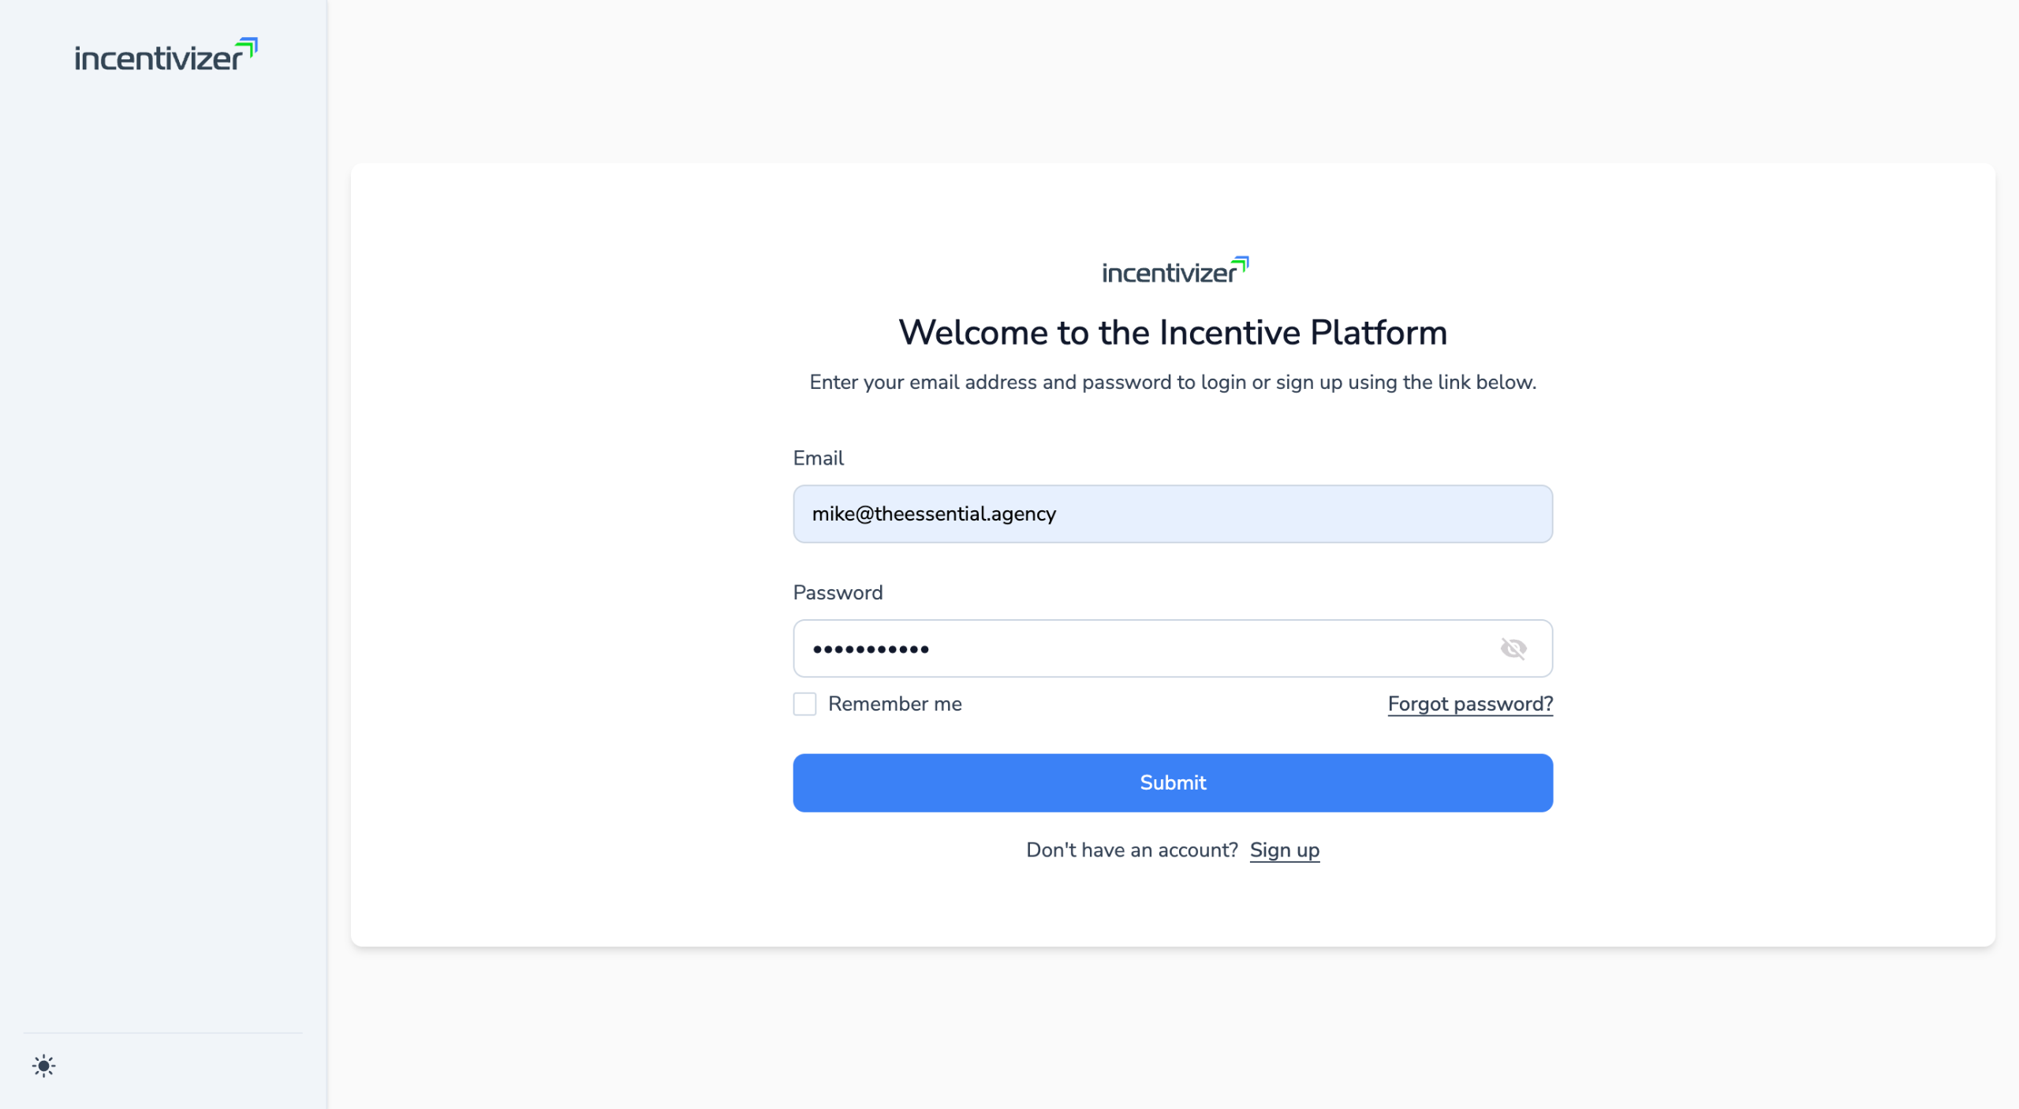Toggle the light/dark theme sun icon
The height and width of the screenshot is (1109, 2019).
pos(44,1066)
